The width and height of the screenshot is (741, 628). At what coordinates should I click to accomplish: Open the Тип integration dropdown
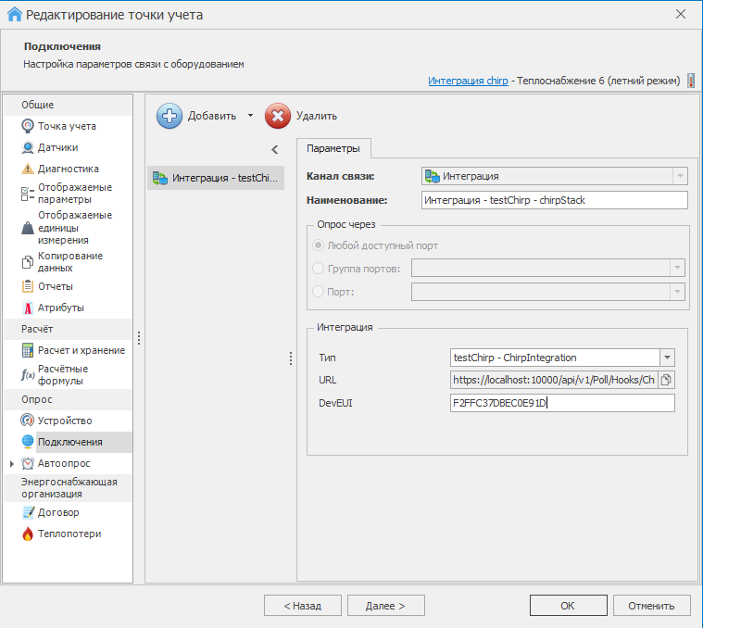tap(667, 358)
